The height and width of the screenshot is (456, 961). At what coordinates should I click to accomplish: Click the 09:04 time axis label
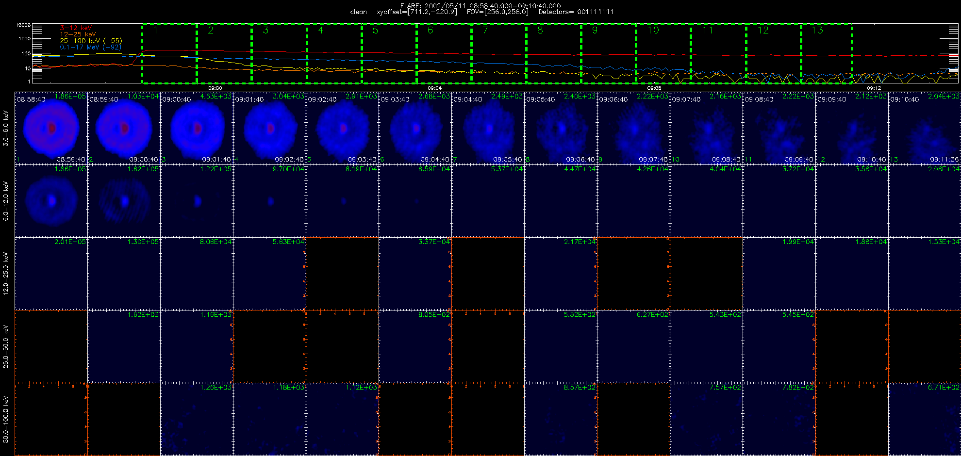pyautogui.click(x=434, y=88)
